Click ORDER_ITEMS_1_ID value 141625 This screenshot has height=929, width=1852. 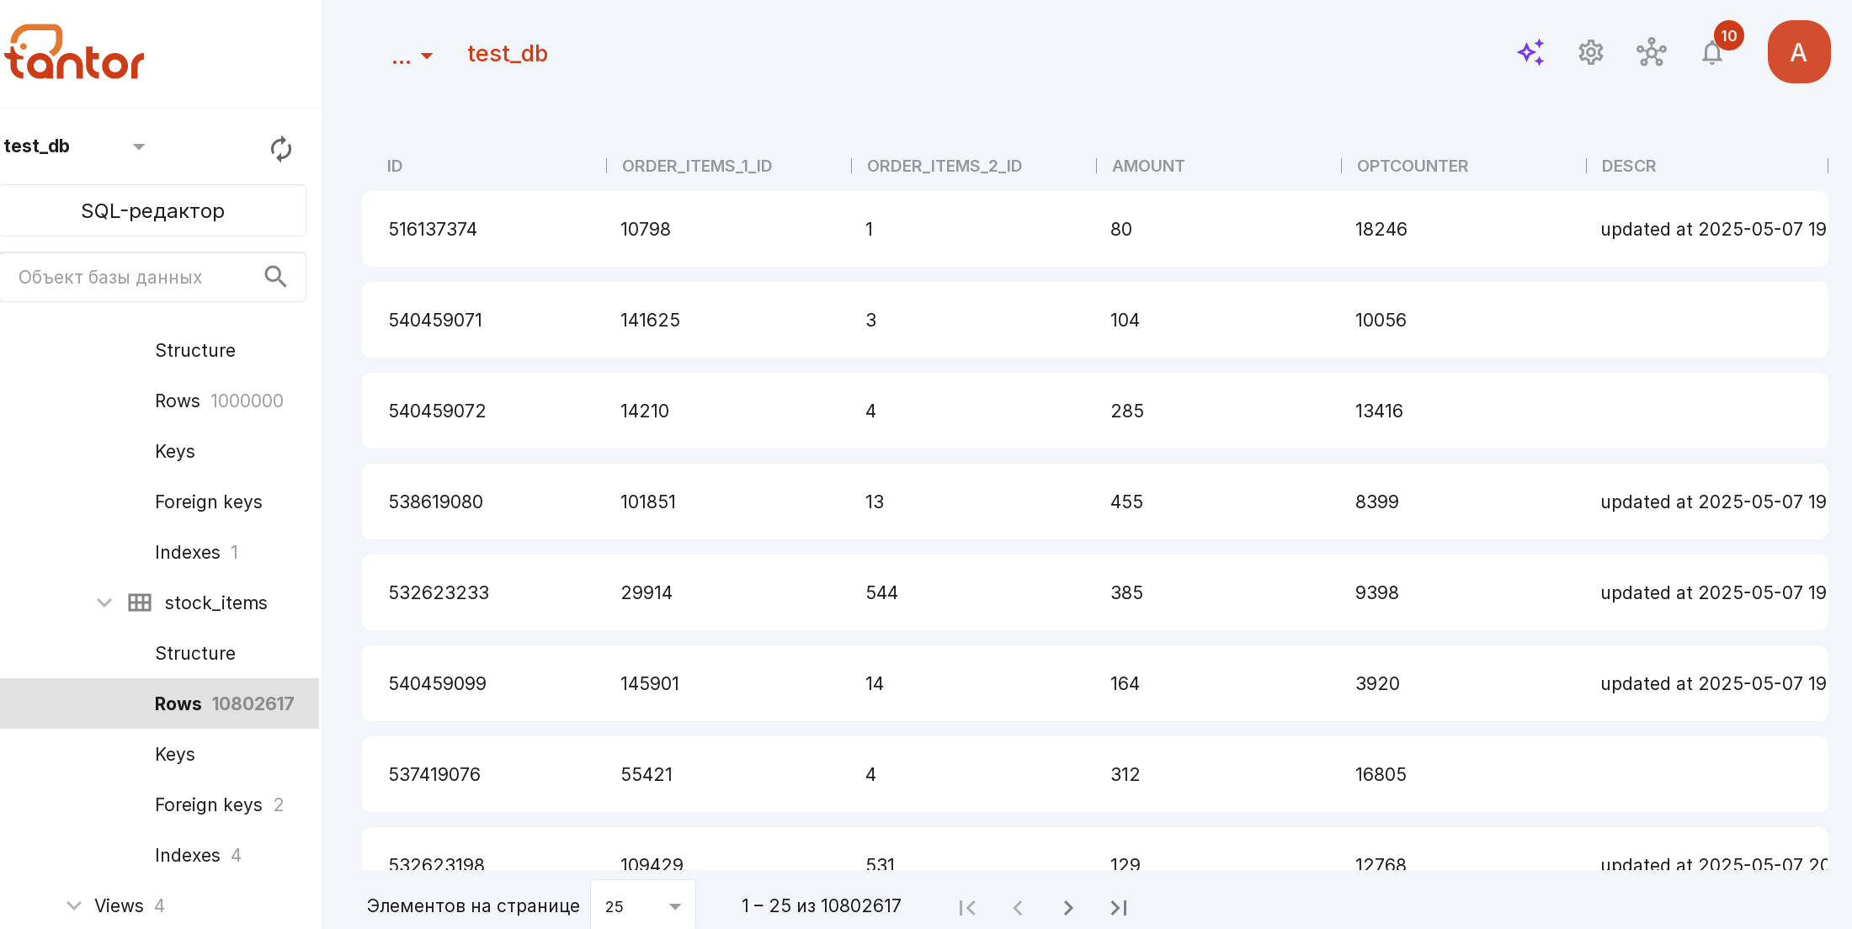click(x=650, y=320)
